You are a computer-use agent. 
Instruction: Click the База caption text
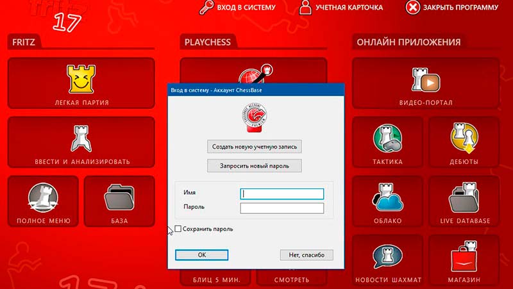119,221
